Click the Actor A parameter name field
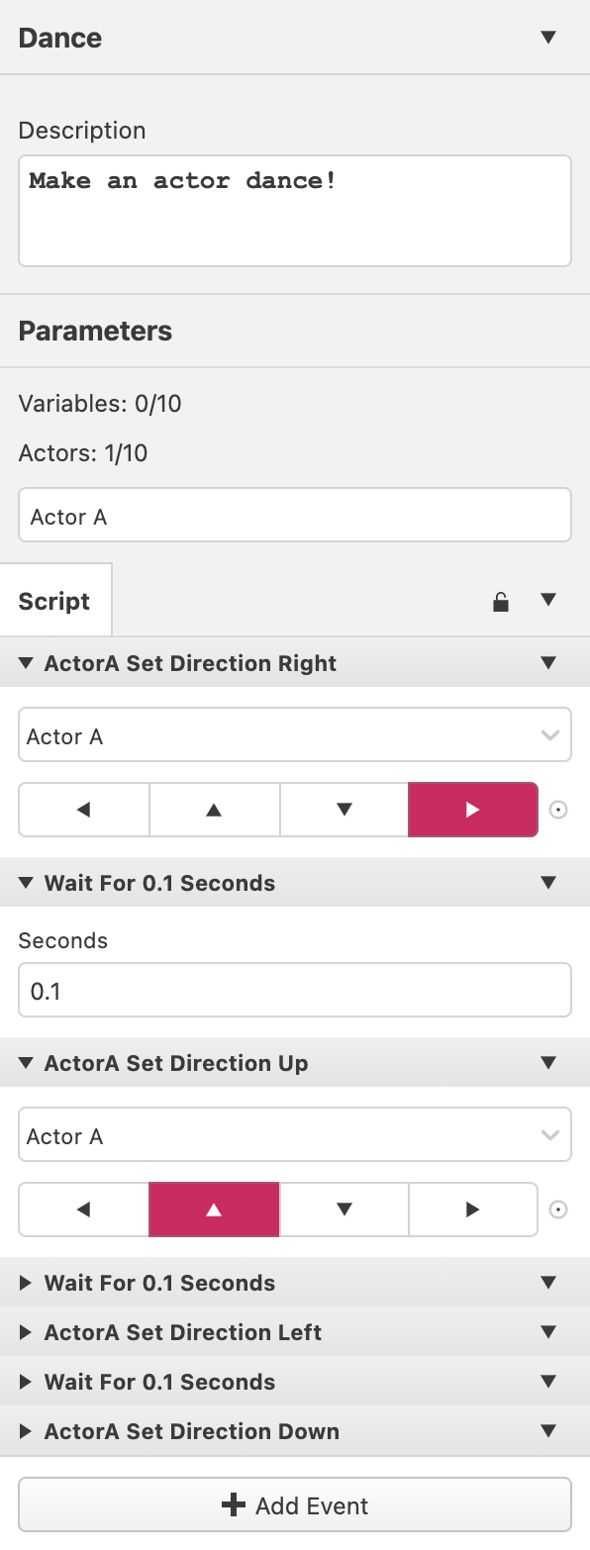This screenshot has width=590, height=1550. pos(295,515)
